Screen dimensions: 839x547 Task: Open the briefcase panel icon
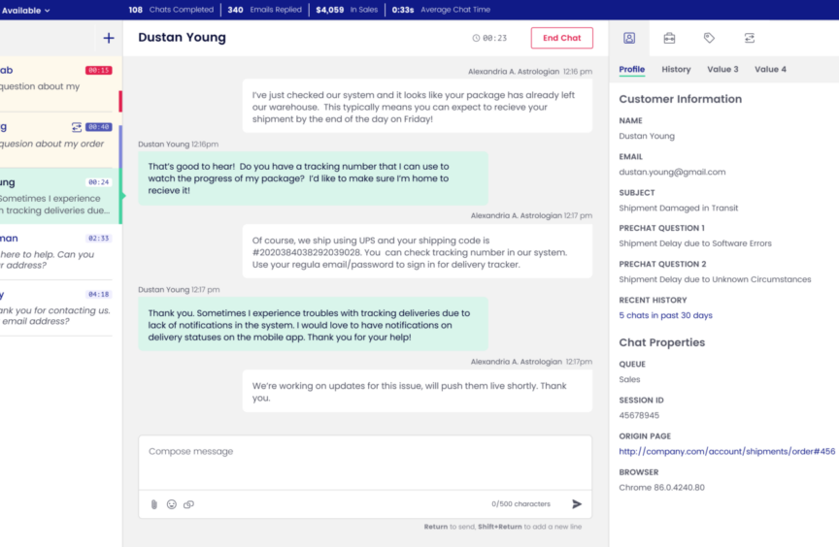point(669,38)
